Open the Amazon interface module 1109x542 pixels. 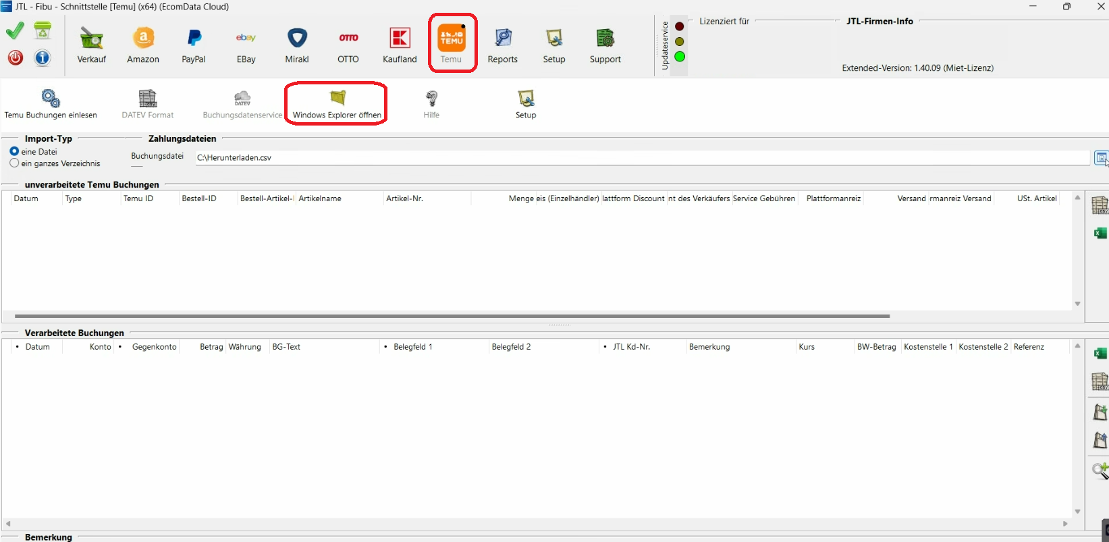point(143,45)
